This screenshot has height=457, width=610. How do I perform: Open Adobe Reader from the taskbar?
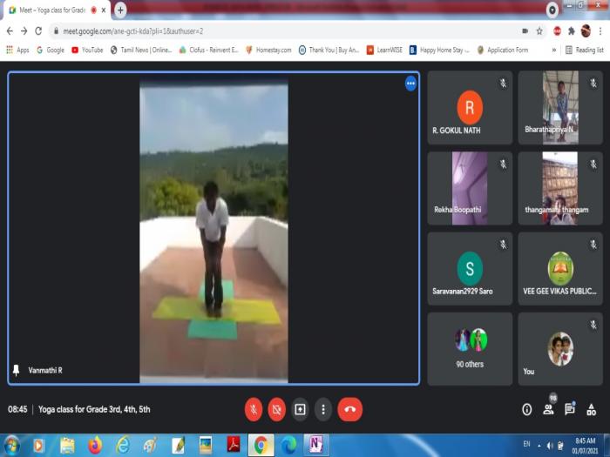(234, 446)
